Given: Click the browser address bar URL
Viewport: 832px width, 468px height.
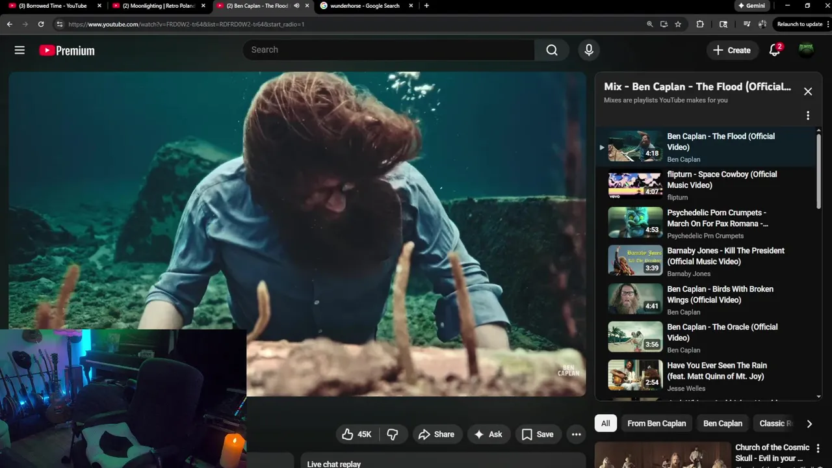Looking at the screenshot, I should (x=186, y=24).
